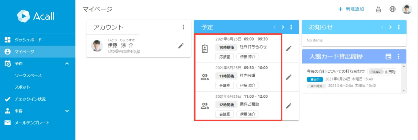
Task: Select マイページ in sidebar
Action: [x=37, y=52]
